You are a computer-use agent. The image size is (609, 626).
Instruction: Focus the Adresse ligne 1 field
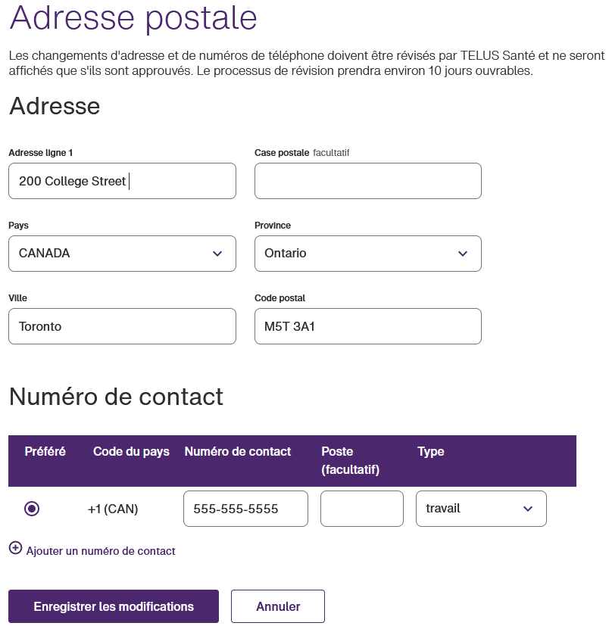pyautogui.click(x=122, y=181)
